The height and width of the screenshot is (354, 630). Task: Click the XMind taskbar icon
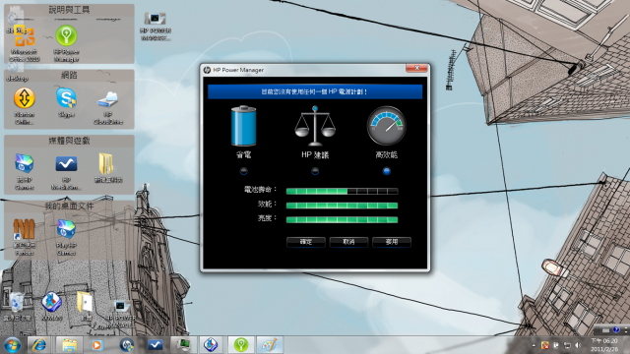click(x=210, y=345)
